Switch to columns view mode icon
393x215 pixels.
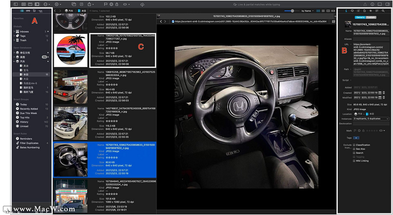pyautogui.click(x=328, y=11)
